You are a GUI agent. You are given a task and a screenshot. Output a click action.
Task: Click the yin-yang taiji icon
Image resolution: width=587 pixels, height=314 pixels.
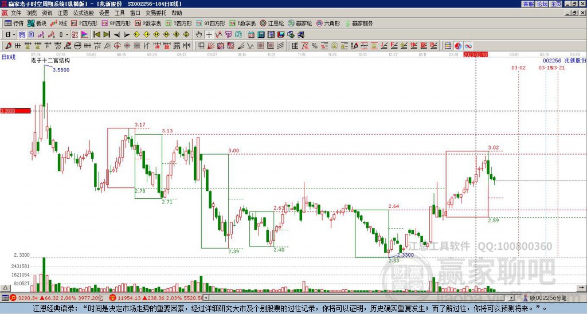point(458,46)
